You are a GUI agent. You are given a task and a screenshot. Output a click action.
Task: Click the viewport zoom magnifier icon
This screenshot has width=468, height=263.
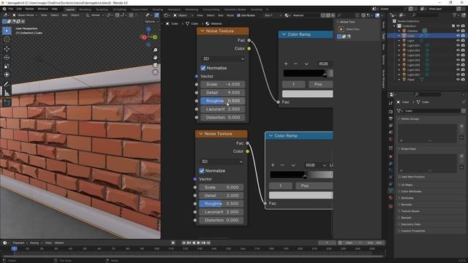[x=155, y=50]
